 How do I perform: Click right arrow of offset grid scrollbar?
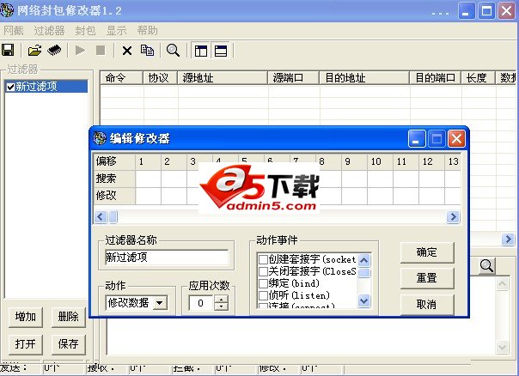(x=453, y=217)
